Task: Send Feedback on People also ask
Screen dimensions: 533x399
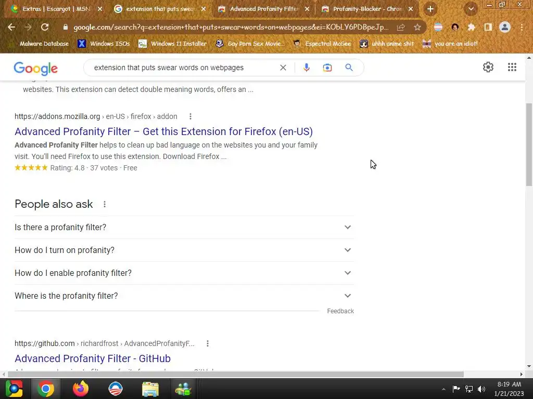Action: pyautogui.click(x=340, y=311)
